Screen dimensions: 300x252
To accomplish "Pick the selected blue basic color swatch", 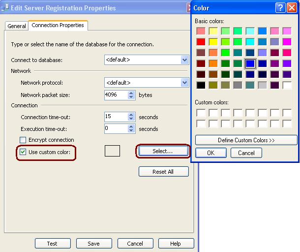I will tap(250, 63).
